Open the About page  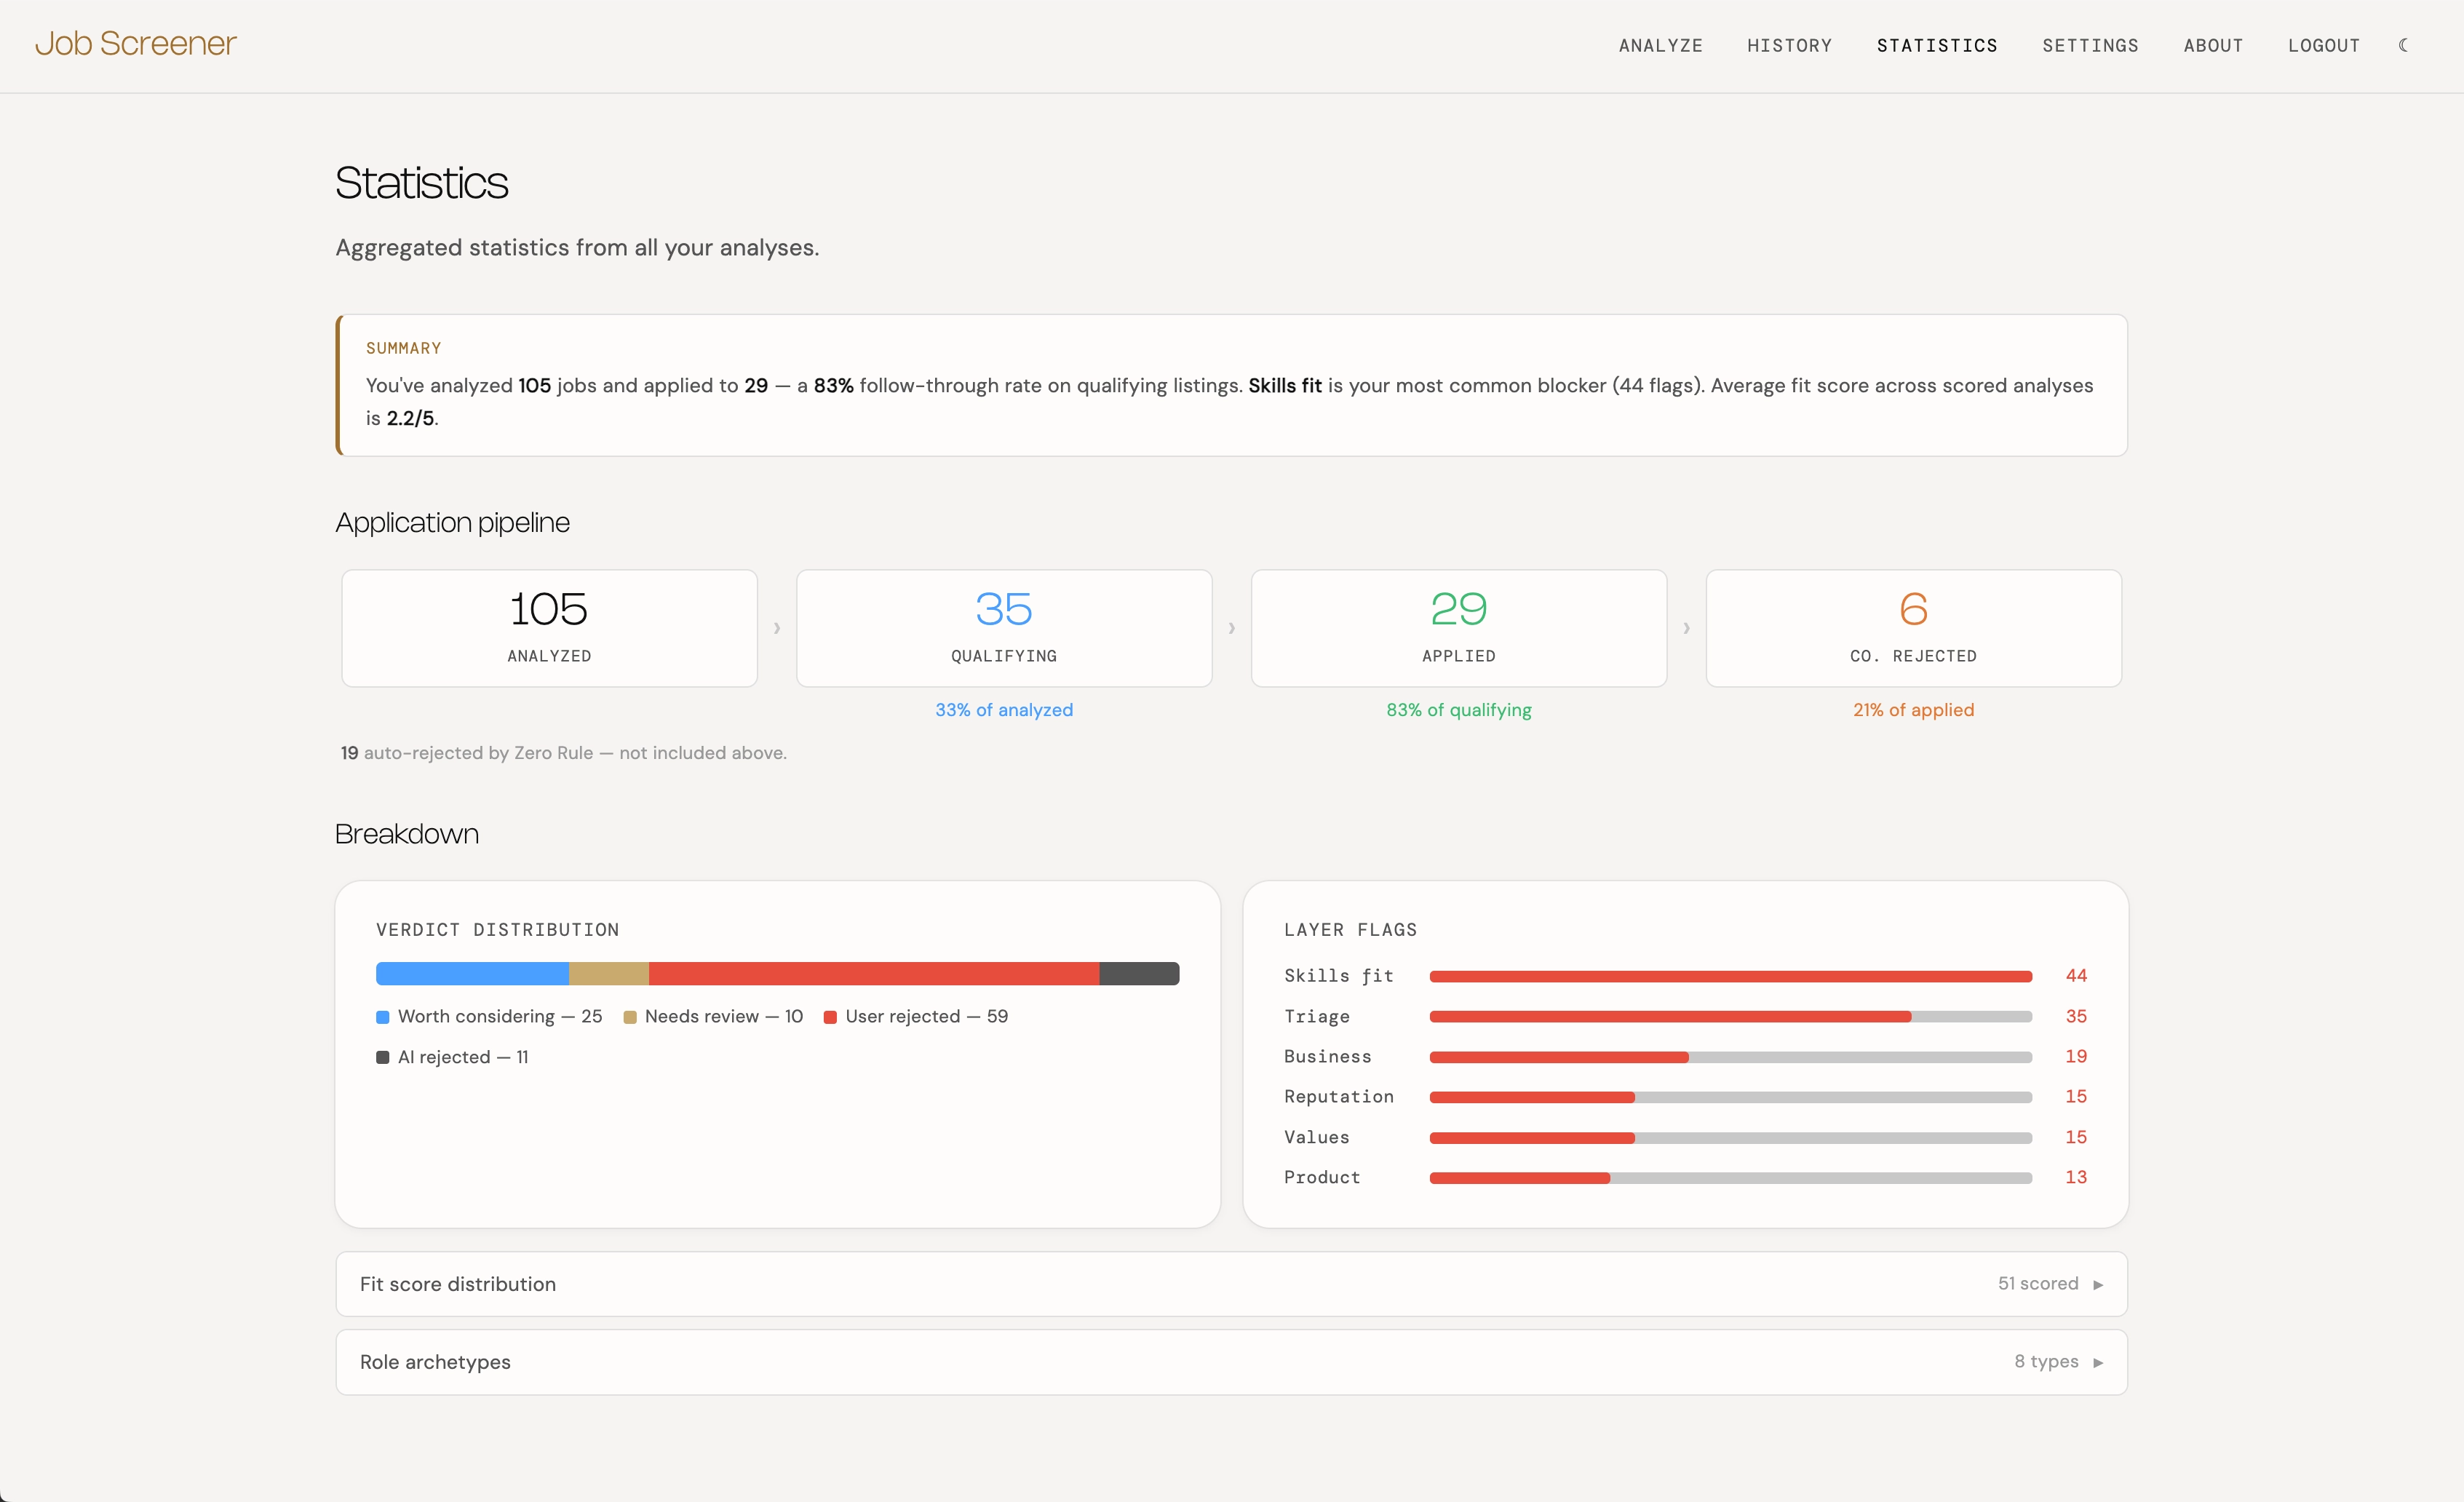(x=2213, y=45)
